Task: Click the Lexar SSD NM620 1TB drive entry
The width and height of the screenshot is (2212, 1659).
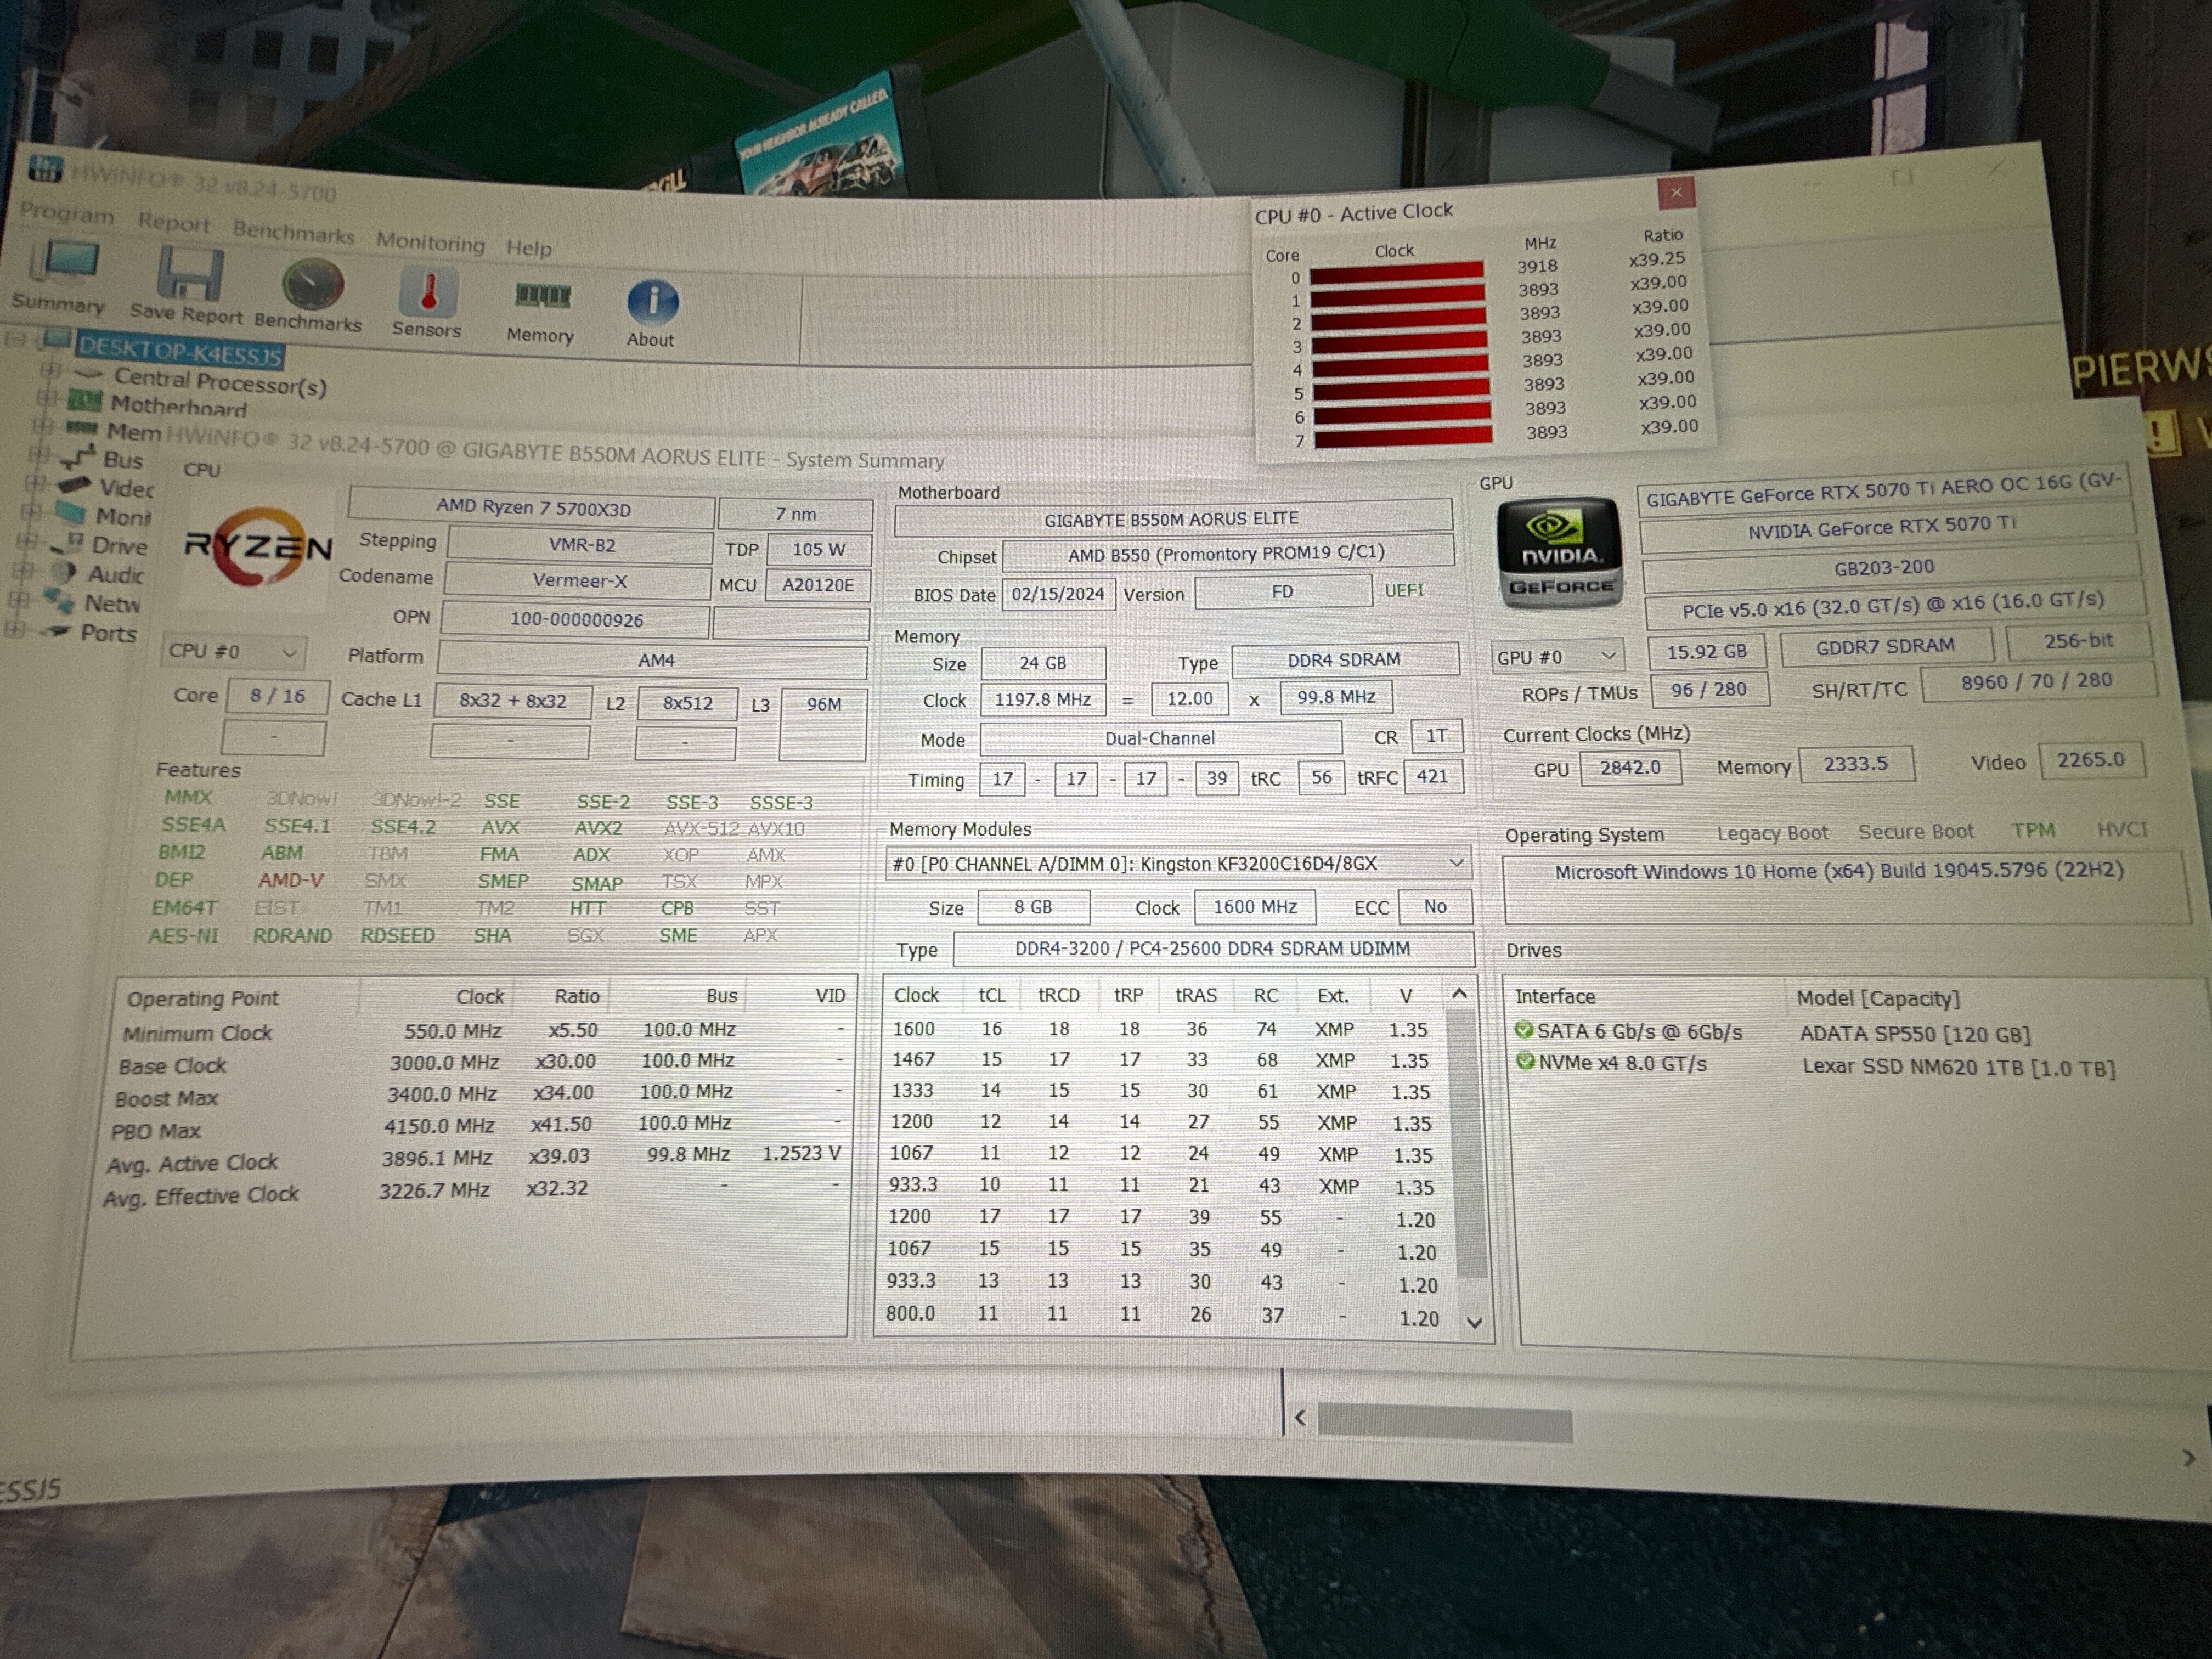Action: (x=1959, y=1067)
